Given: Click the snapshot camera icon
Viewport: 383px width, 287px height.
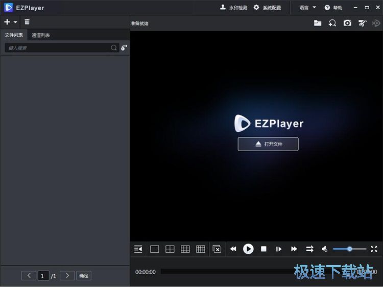Looking at the screenshot, I should coord(347,23).
